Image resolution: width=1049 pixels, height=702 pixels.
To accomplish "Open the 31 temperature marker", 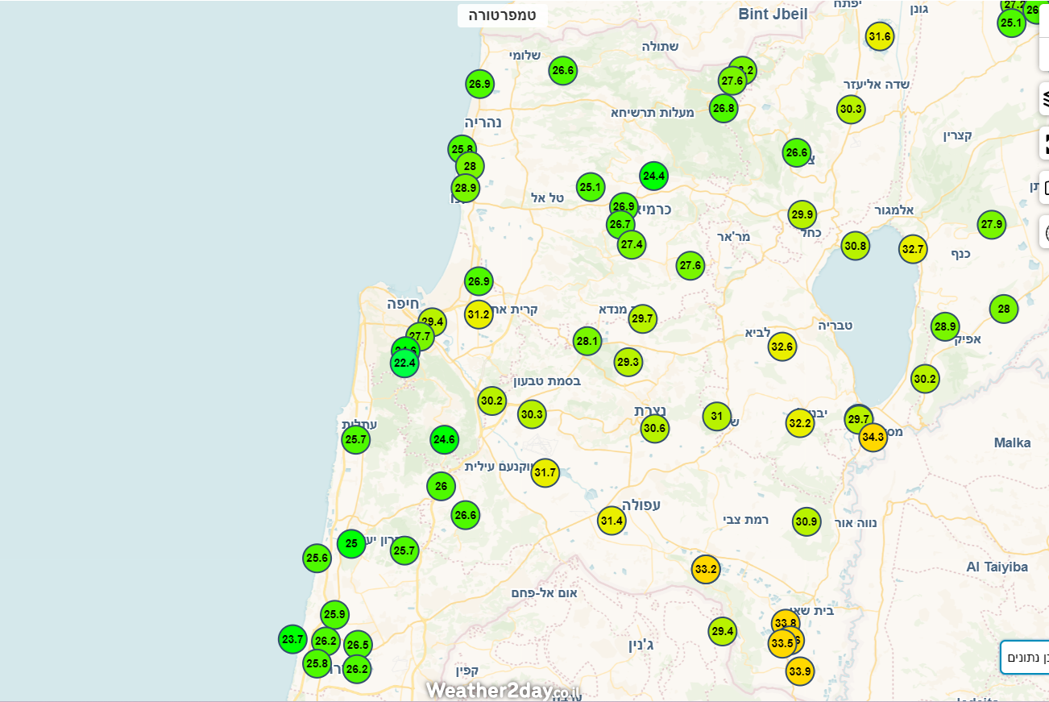I will [x=716, y=417].
